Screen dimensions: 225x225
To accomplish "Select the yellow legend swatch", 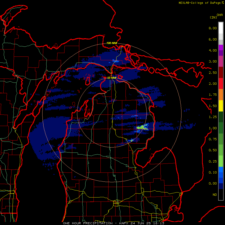I will (x=221, y=106).
